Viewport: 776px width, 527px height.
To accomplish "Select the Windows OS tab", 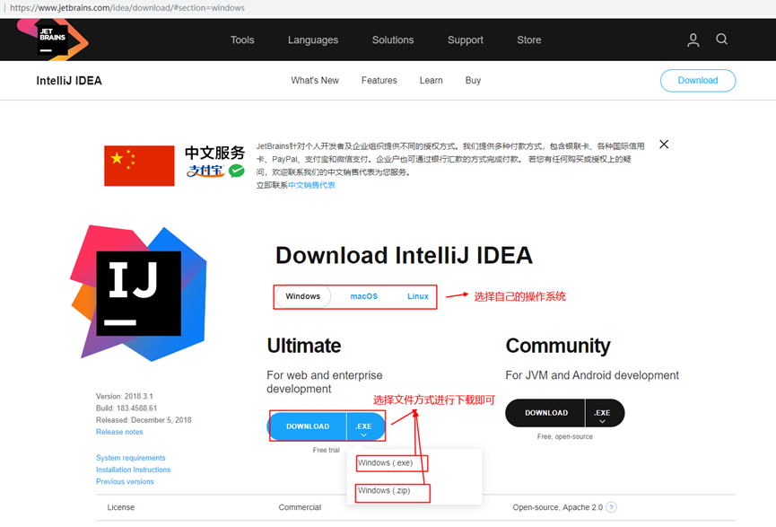I will pos(303,296).
